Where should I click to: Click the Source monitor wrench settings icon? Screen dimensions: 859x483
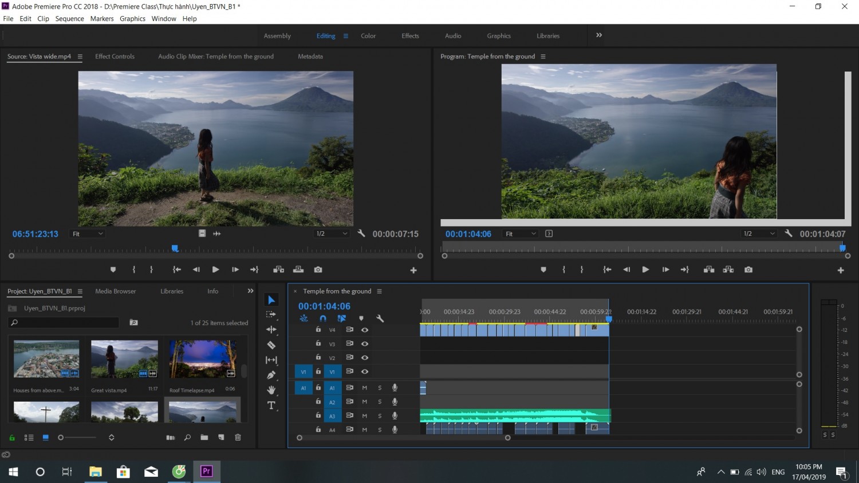361,233
